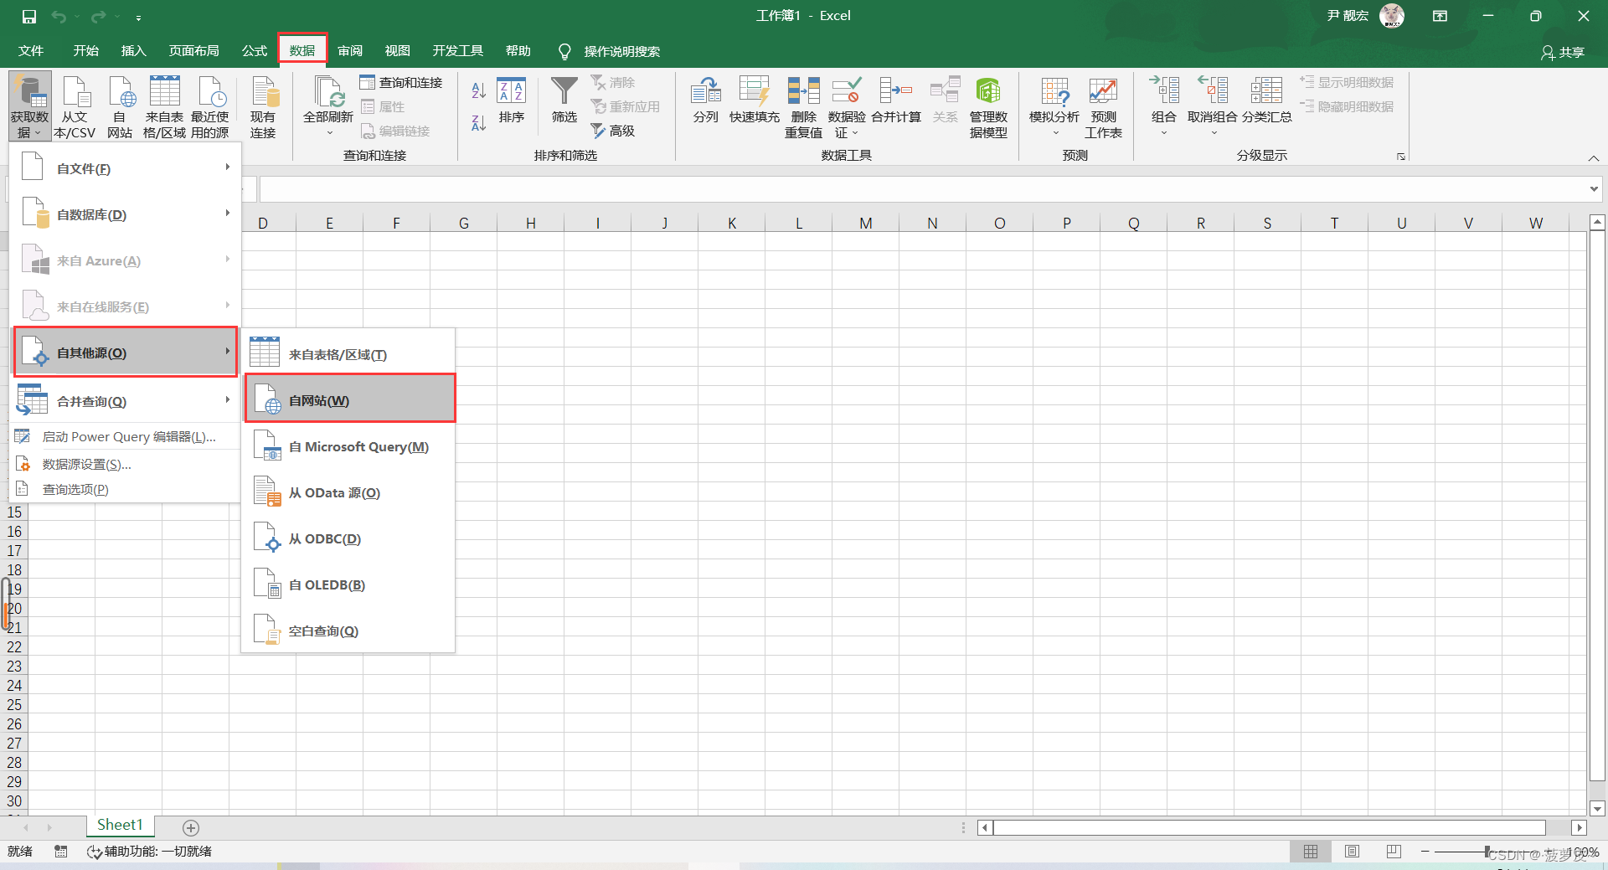Click the zoom slider in status bar

1487,852
